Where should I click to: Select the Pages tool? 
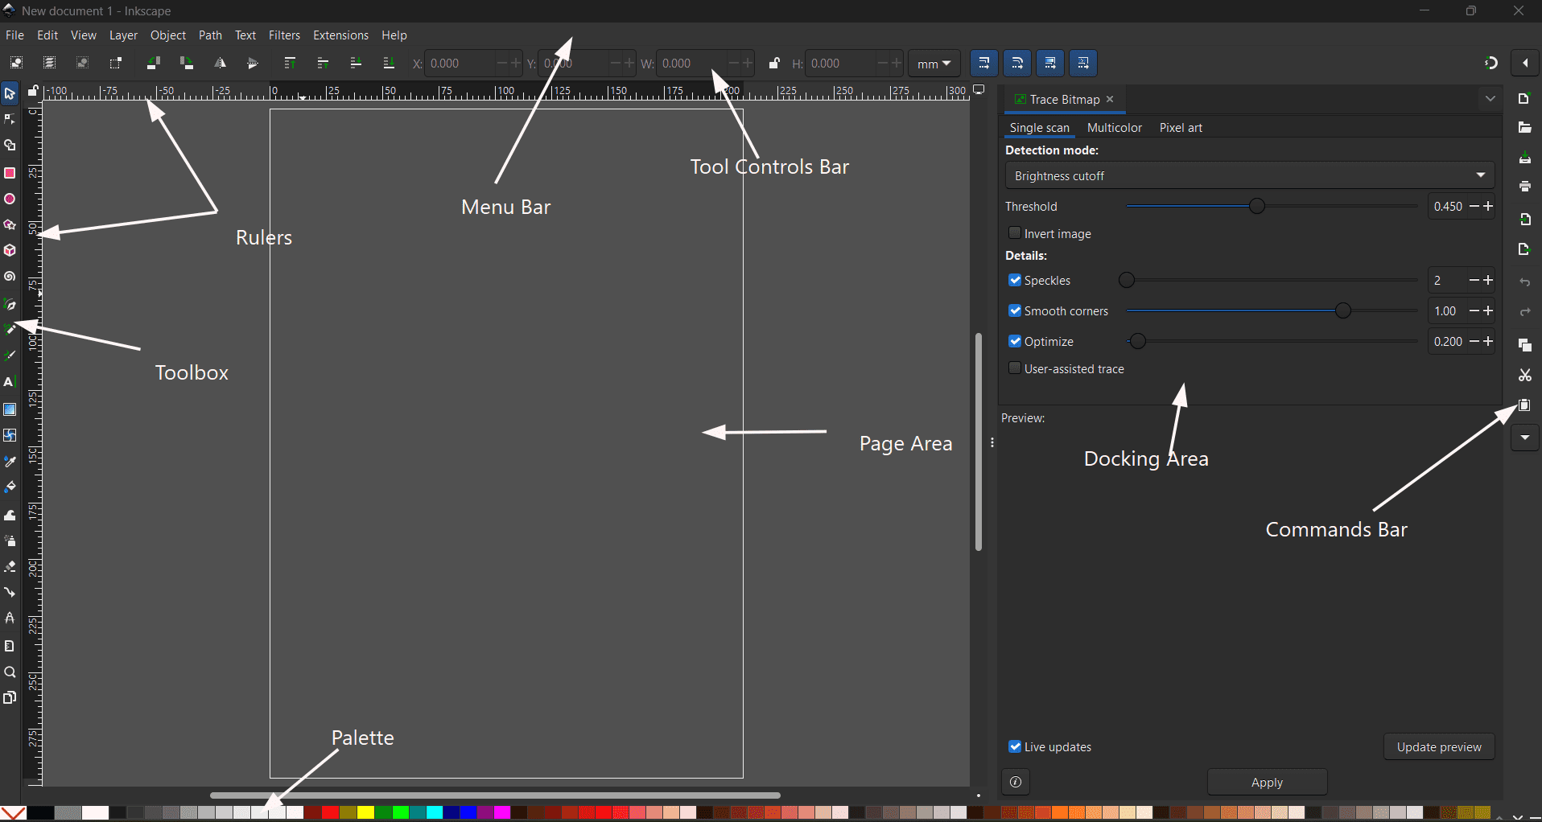click(10, 697)
